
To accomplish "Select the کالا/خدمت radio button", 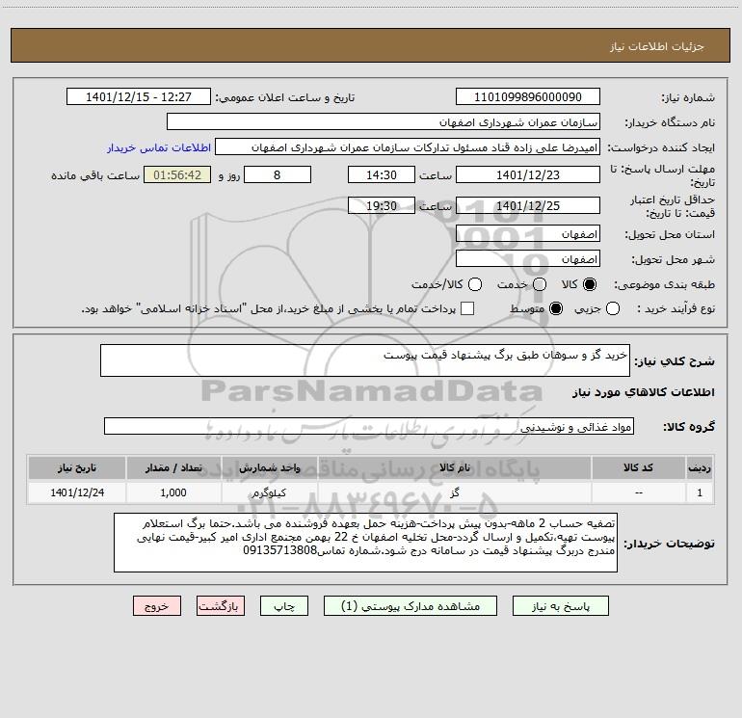I will 475,284.
